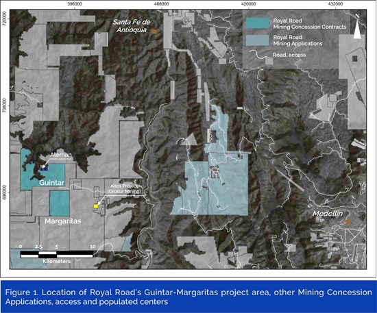Click the 'Medellin' city label
Image resolution: width=377 pixels, height=313 pixels.
(x=328, y=213)
